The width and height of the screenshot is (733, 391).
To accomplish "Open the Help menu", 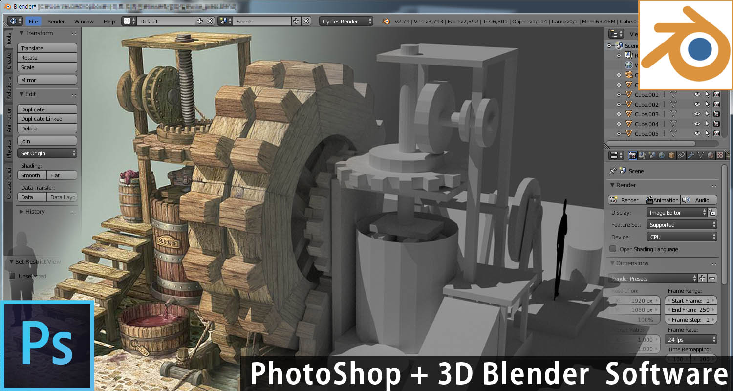I will (109, 22).
